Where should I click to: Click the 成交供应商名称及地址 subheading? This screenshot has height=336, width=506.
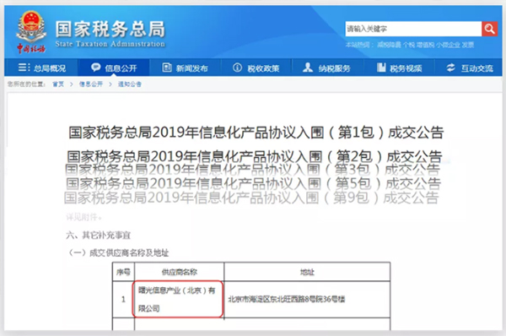point(129,252)
